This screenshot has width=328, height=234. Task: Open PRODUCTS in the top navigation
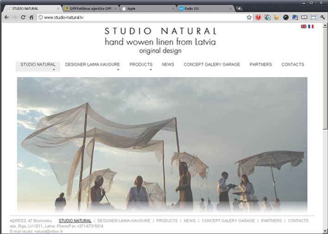141,64
